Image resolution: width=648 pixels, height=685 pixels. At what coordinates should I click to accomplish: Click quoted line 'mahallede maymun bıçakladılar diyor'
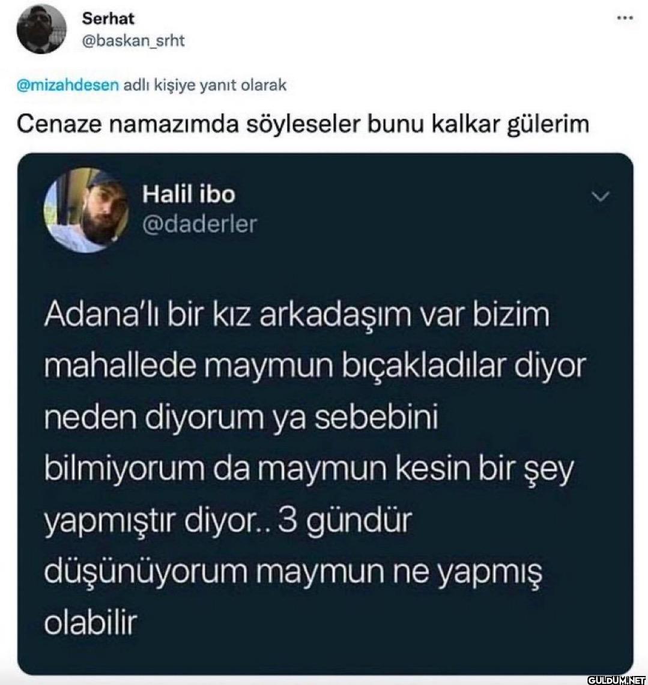click(x=315, y=367)
